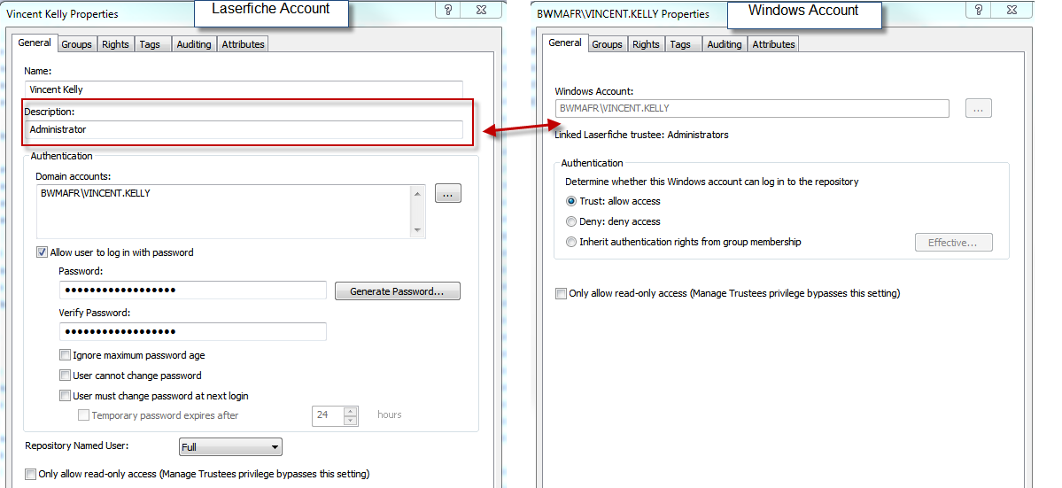This screenshot has width=1062, height=488.
Task: Click the Verify Password input field
Action: click(193, 331)
